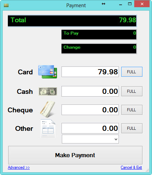Click the resize grip at window corner

[x=147, y=170]
